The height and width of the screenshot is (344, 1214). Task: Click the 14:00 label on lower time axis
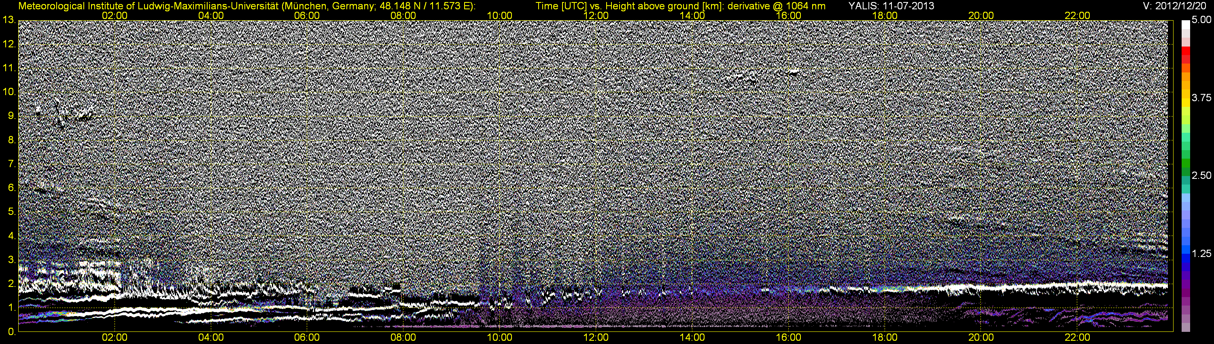click(693, 338)
